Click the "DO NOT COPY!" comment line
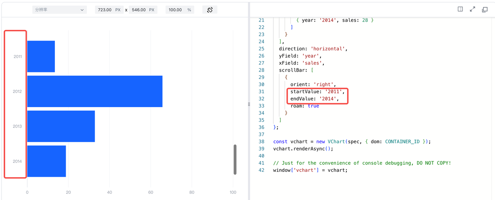 362,163
